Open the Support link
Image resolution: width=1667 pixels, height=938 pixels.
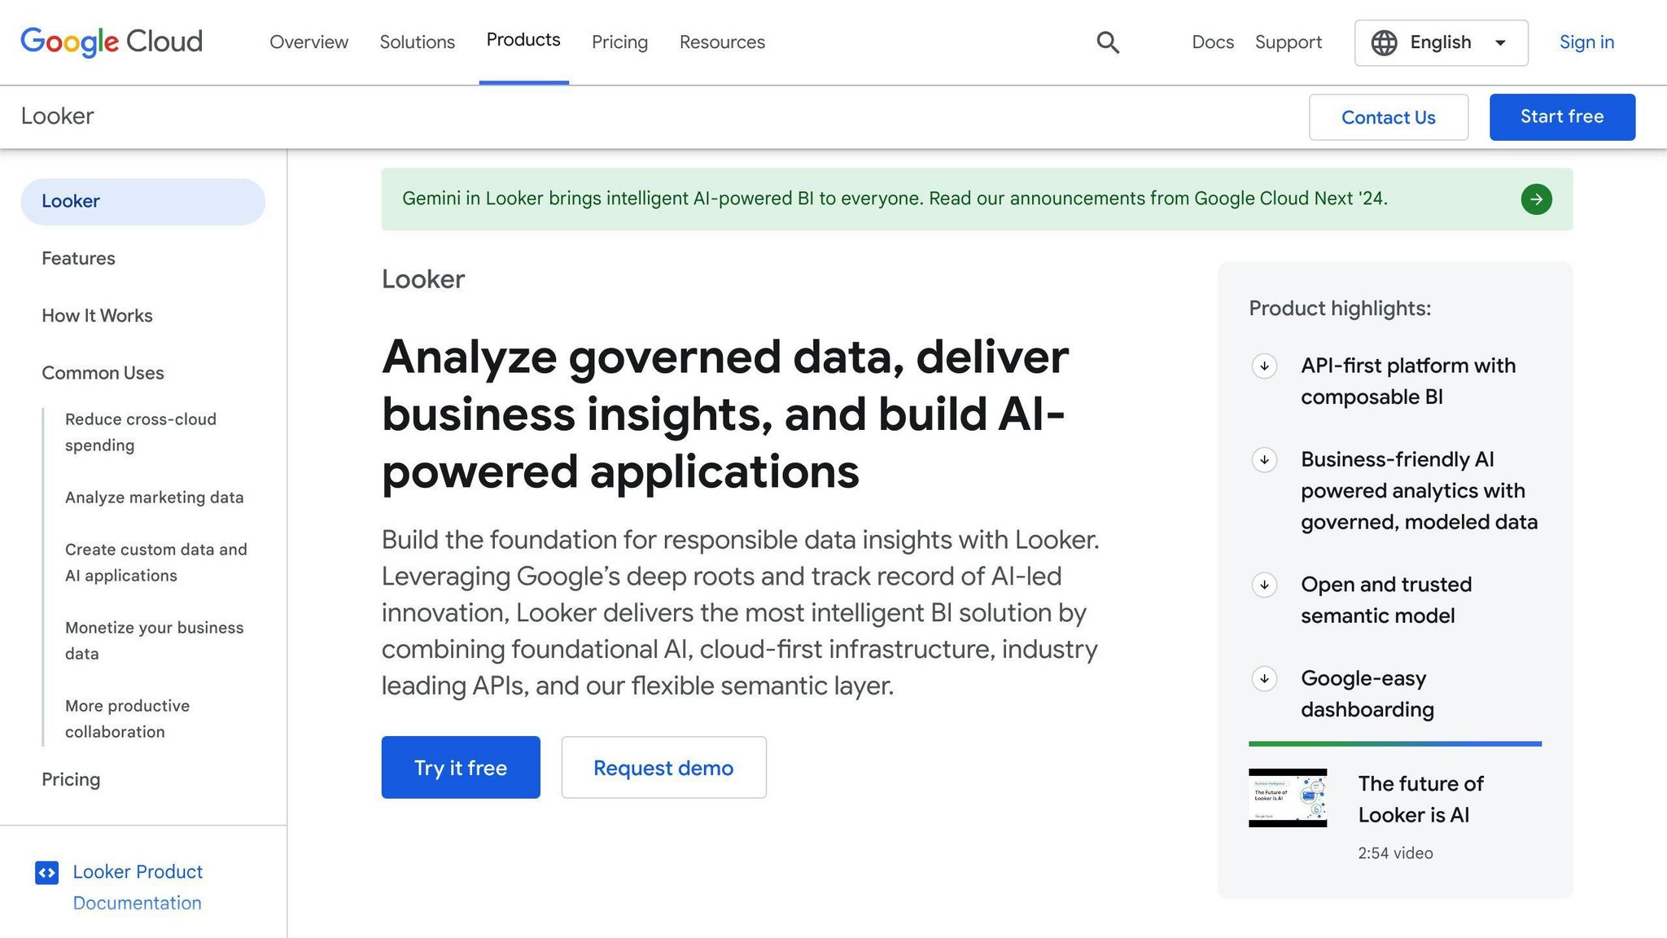click(1288, 42)
